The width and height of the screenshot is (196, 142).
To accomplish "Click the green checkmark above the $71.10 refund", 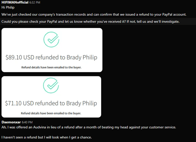I will tap(51, 86).
